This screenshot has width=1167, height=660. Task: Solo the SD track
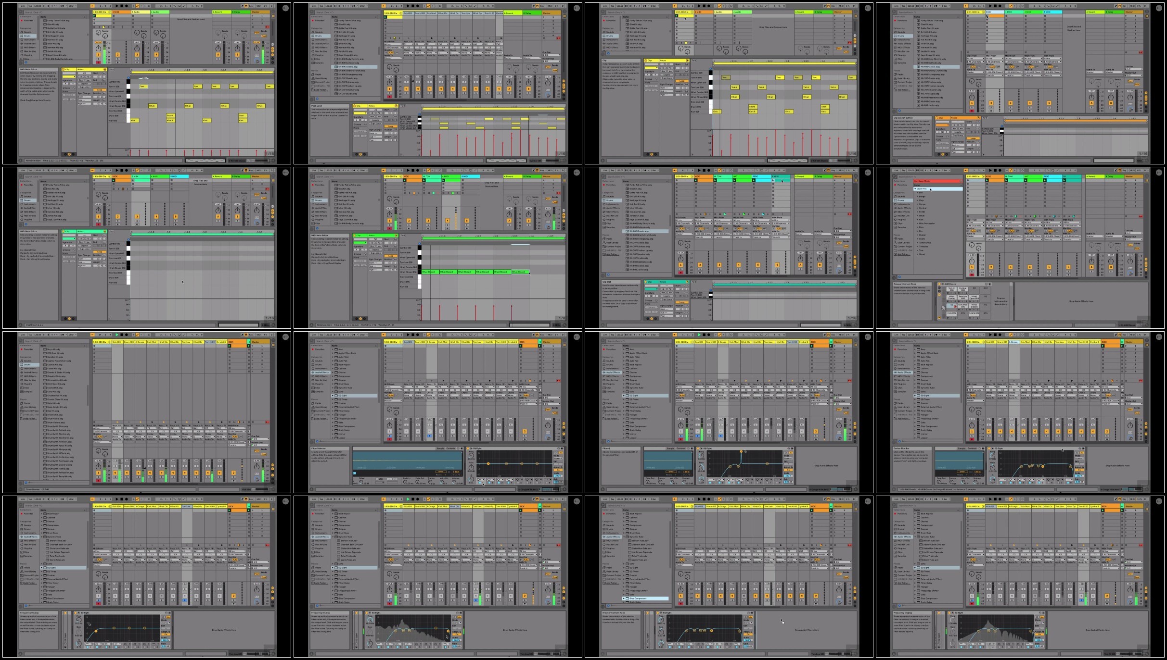coord(1068,272)
